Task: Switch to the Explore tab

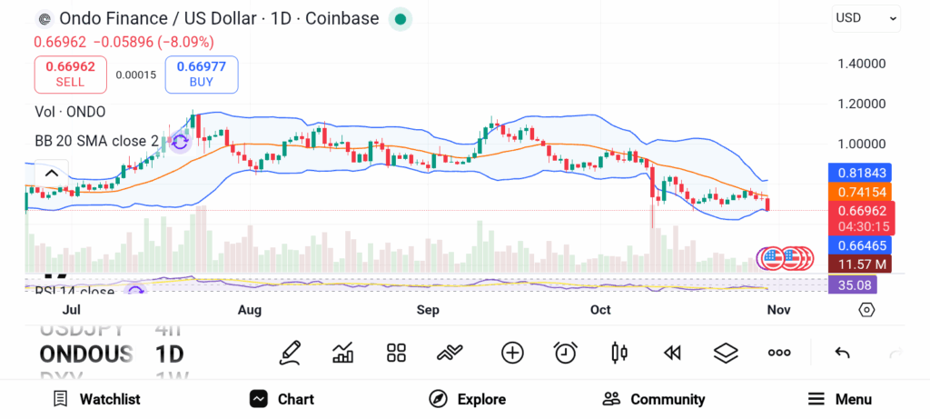Action: click(467, 399)
